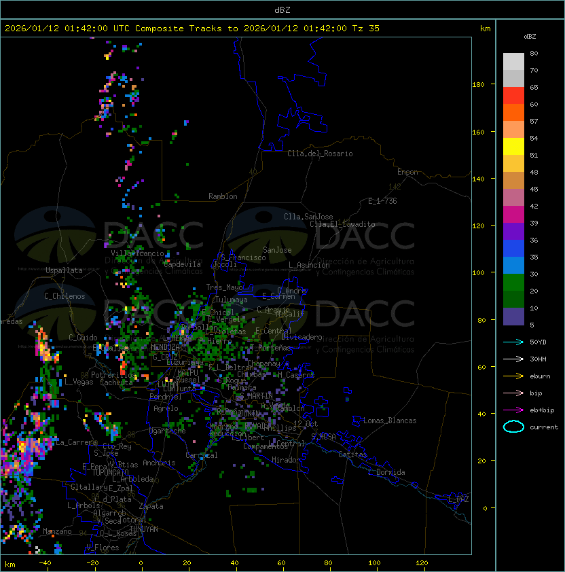Click the 'Clla.SanJose' map label
This screenshot has width=565, height=572.
click(308, 217)
